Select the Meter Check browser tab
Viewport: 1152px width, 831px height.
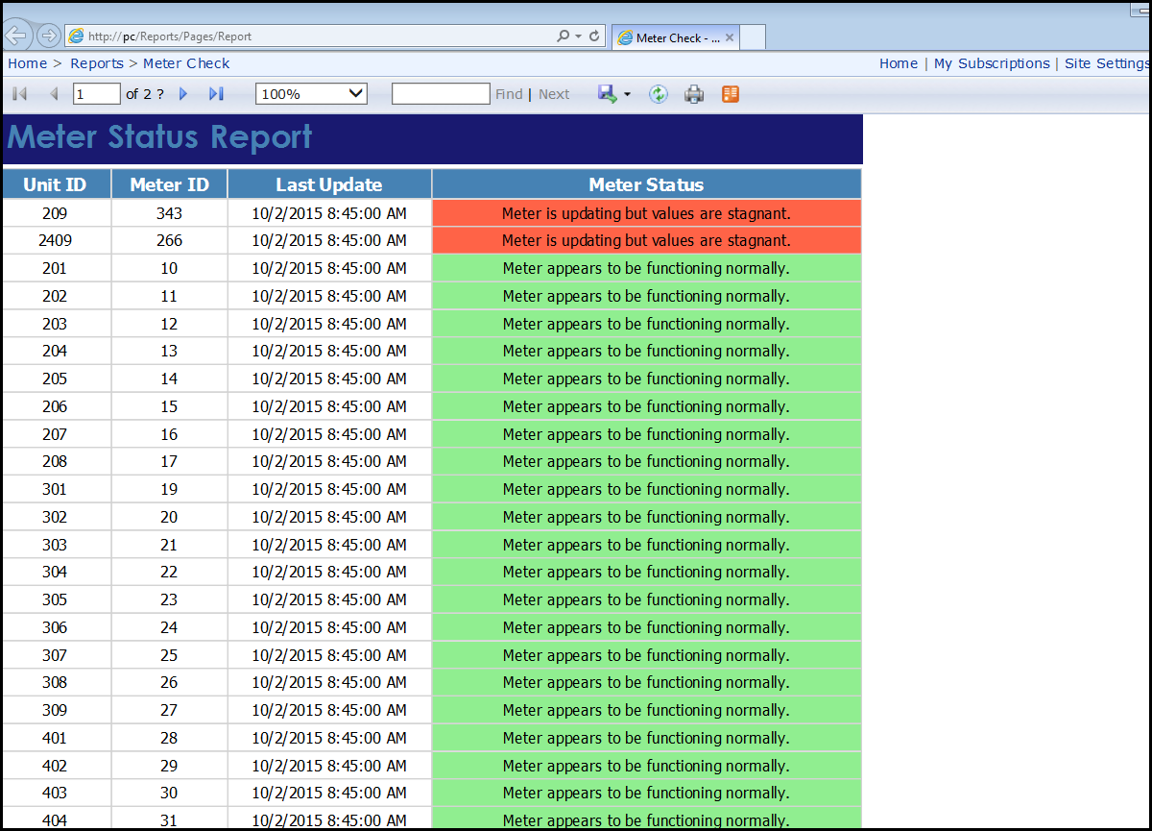(671, 37)
